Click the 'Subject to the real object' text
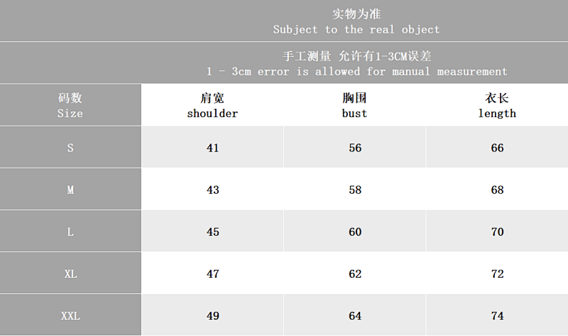Image resolution: width=568 pixels, height=336 pixels. [356, 29]
